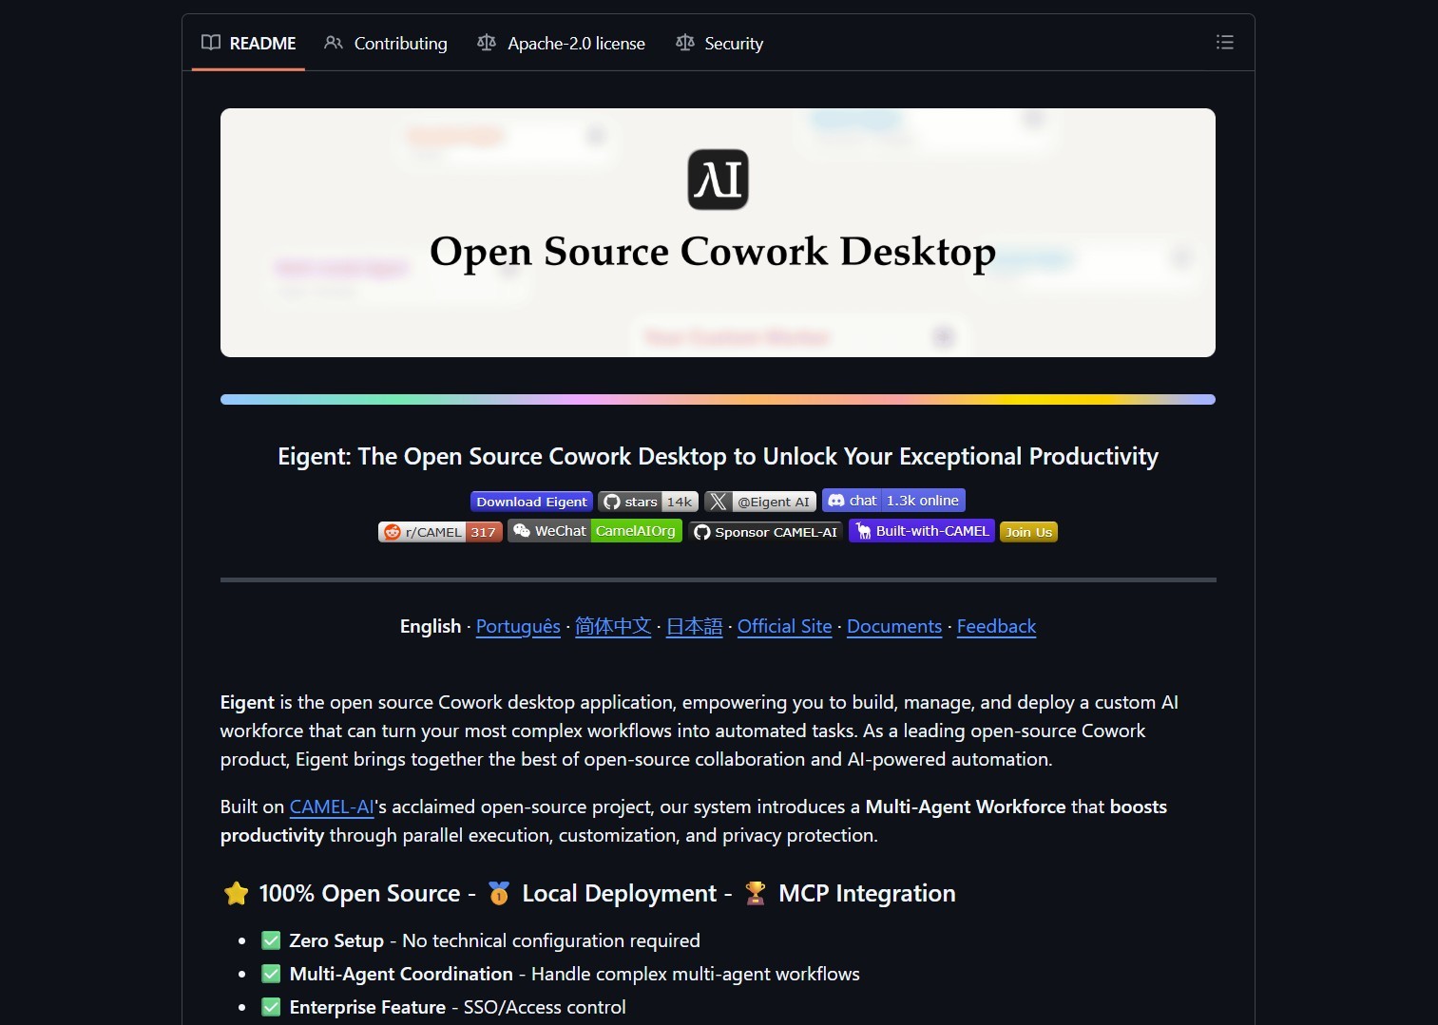Screen dimensions: 1438x1025
Task: Open the README tab
Action: click(248, 43)
